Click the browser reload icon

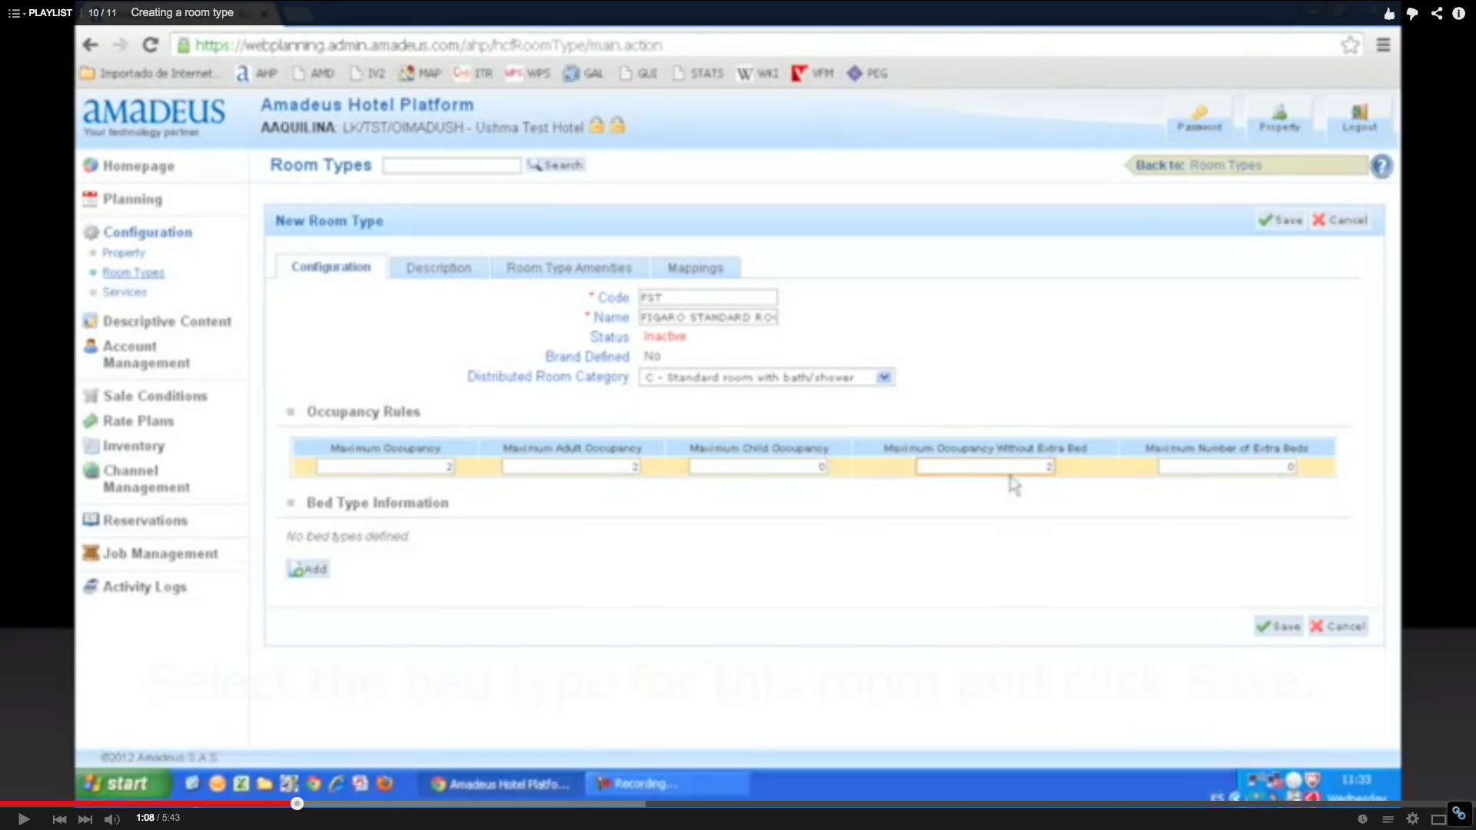pos(151,45)
